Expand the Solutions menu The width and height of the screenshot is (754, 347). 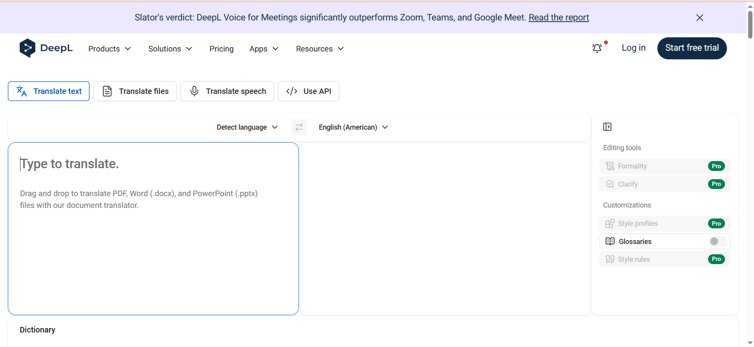click(x=170, y=49)
